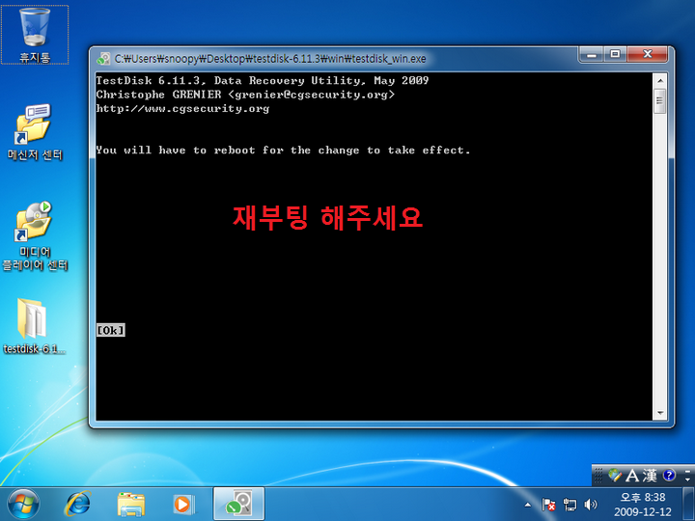The width and height of the screenshot is (695, 521).
Task: Minimize the testdisk_win.exe window
Action: pos(592,54)
